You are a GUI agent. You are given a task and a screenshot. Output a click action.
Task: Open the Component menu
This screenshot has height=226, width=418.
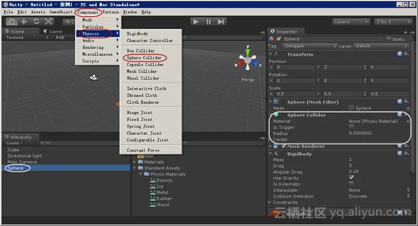click(88, 12)
